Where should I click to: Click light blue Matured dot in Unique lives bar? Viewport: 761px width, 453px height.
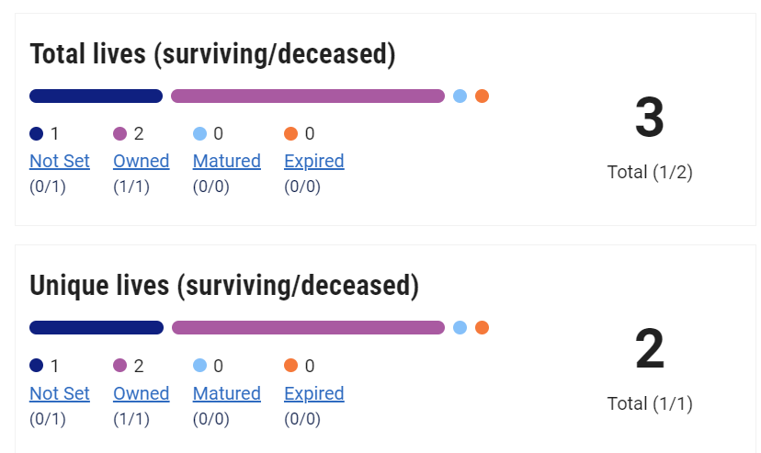point(460,328)
